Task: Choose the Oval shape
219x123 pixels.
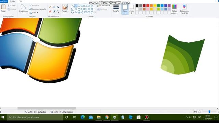Action: coord(79,6)
